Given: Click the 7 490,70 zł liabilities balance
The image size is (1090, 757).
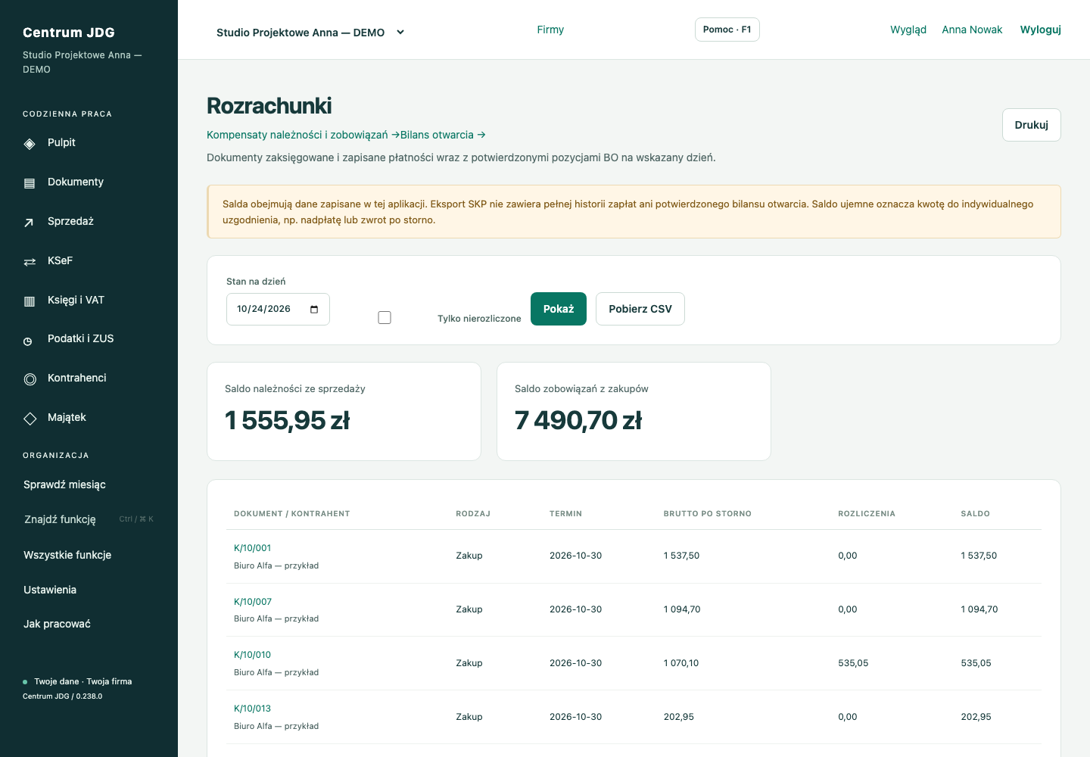Looking at the screenshot, I should (x=578, y=420).
